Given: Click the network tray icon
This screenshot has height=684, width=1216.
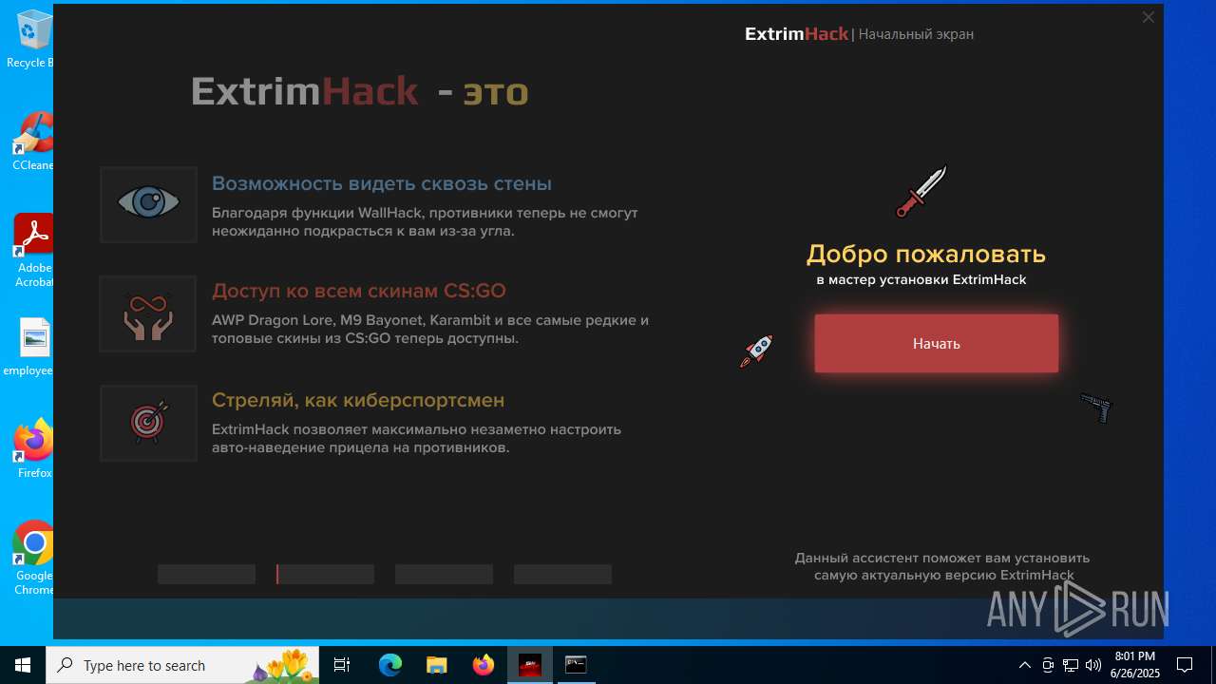Looking at the screenshot, I should point(1071,665).
